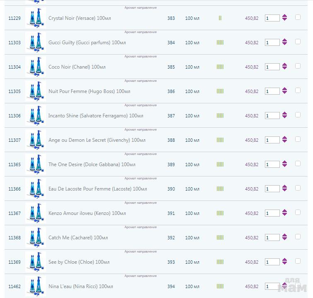Increase quantity for Nuit Pour Femme
Image resolution: width=313 pixels, height=298 pixels.
click(284, 89)
